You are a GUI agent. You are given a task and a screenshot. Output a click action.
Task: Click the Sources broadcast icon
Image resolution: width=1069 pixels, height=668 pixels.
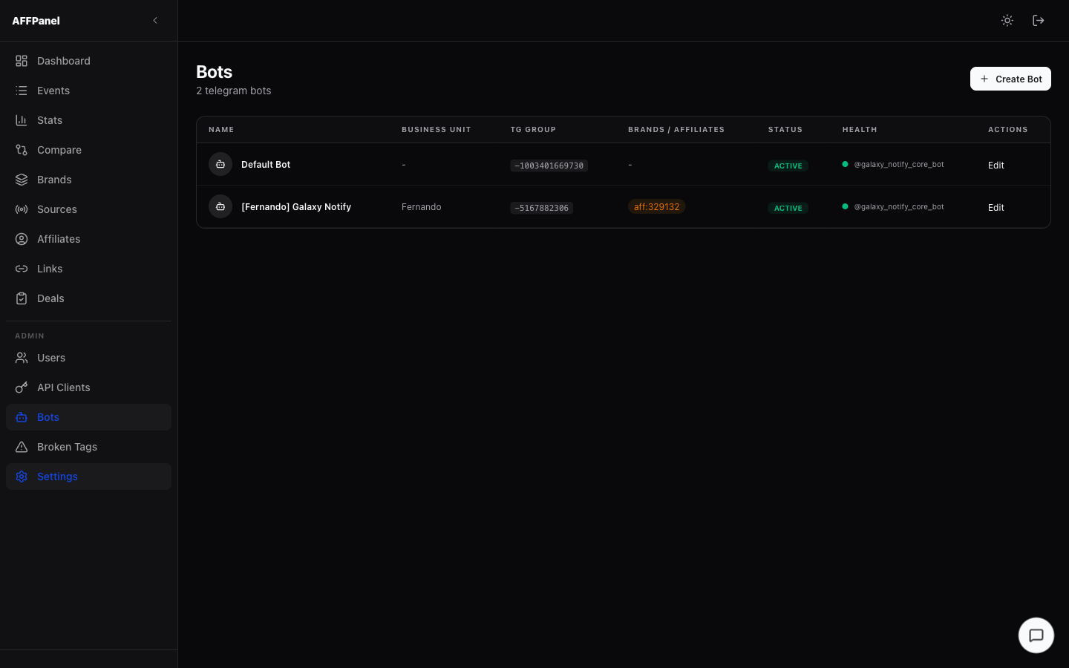(22, 209)
